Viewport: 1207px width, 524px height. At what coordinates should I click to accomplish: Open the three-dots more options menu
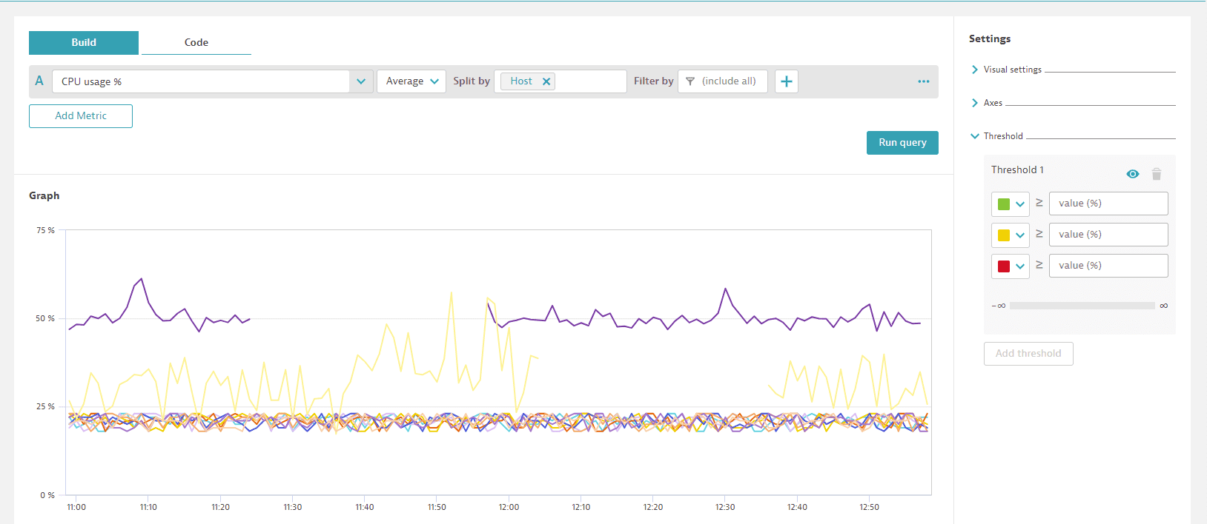(x=923, y=81)
